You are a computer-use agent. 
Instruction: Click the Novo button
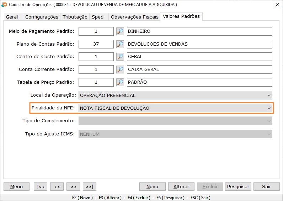pos(152,186)
